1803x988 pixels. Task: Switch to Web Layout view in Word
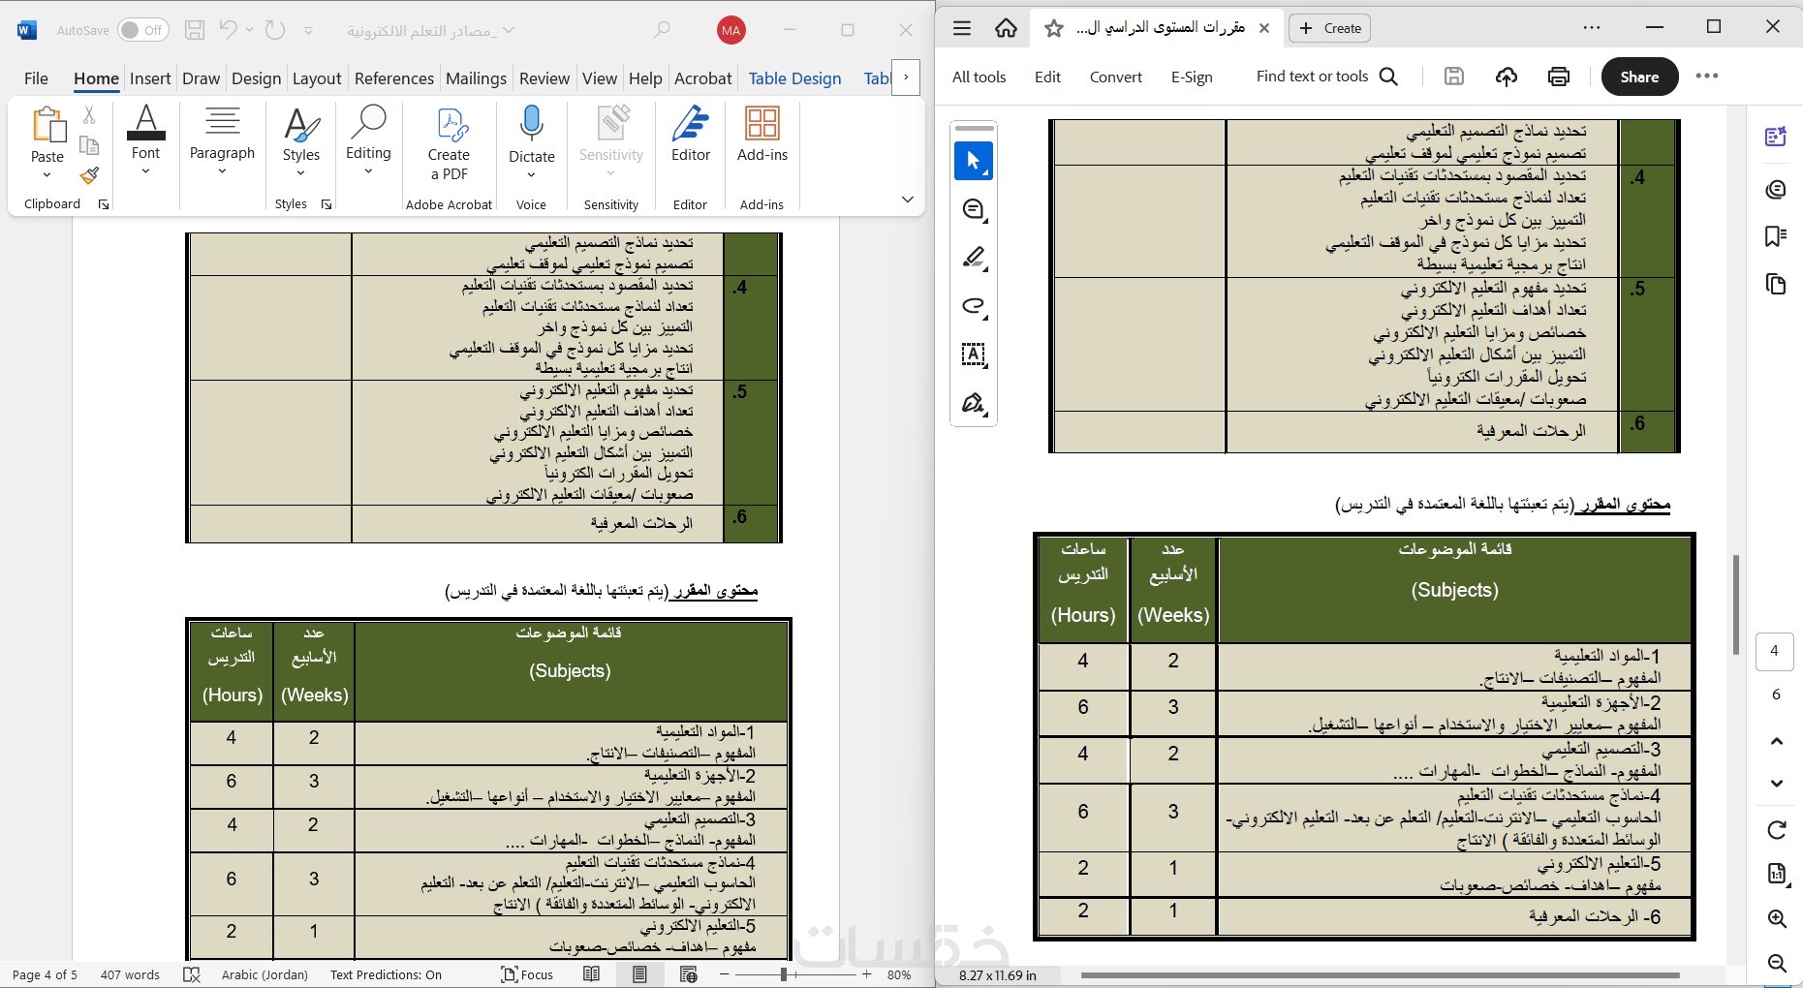tap(688, 974)
